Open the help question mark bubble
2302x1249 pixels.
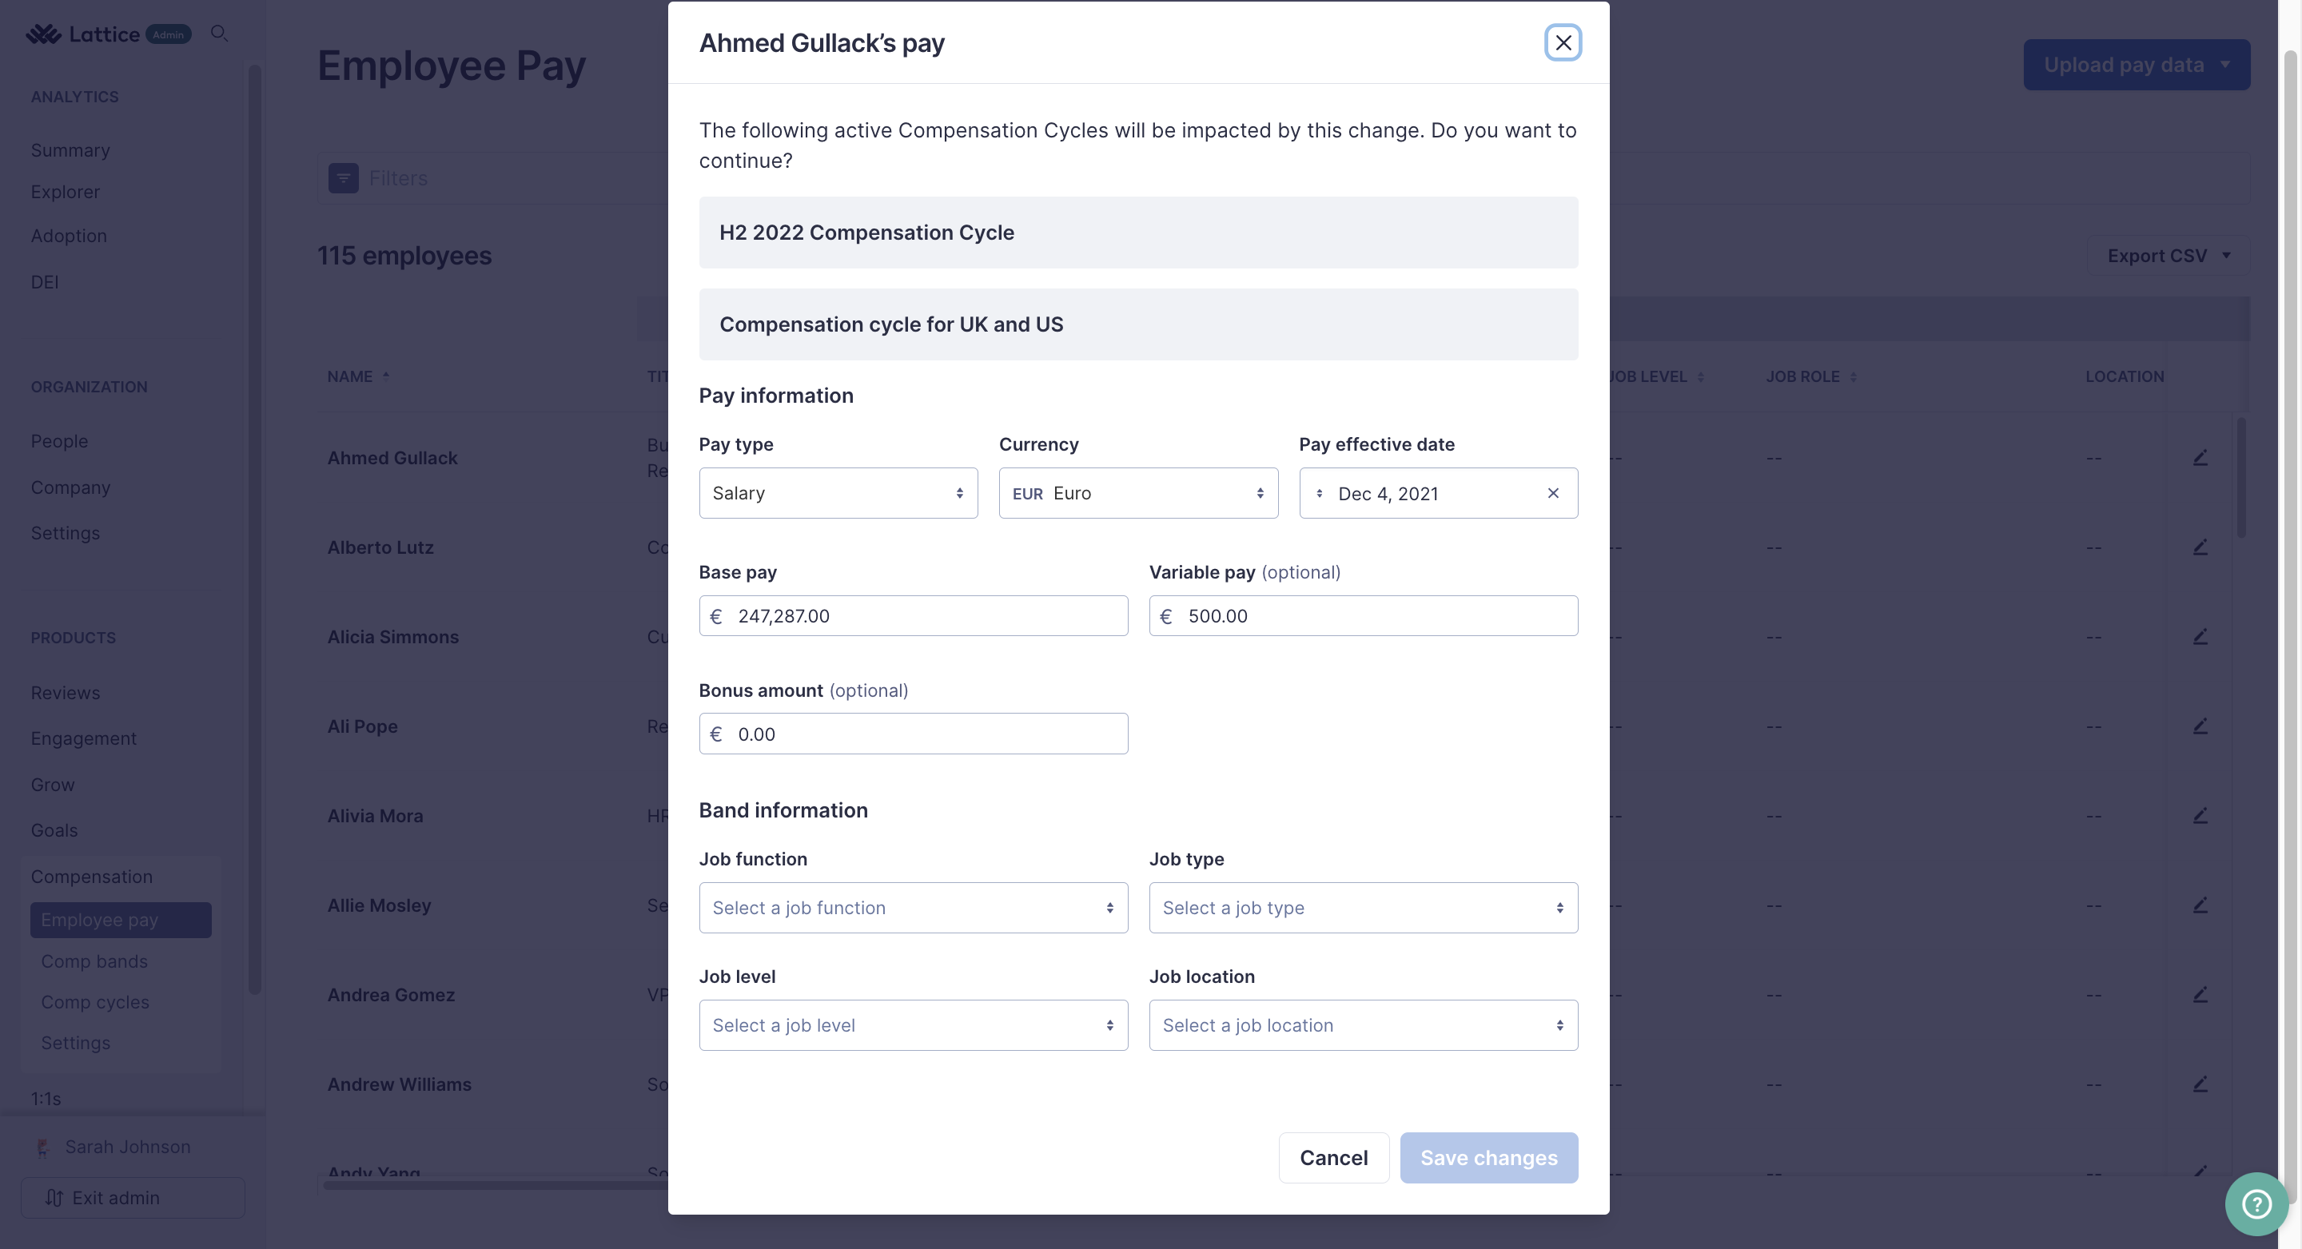[x=2256, y=1203]
